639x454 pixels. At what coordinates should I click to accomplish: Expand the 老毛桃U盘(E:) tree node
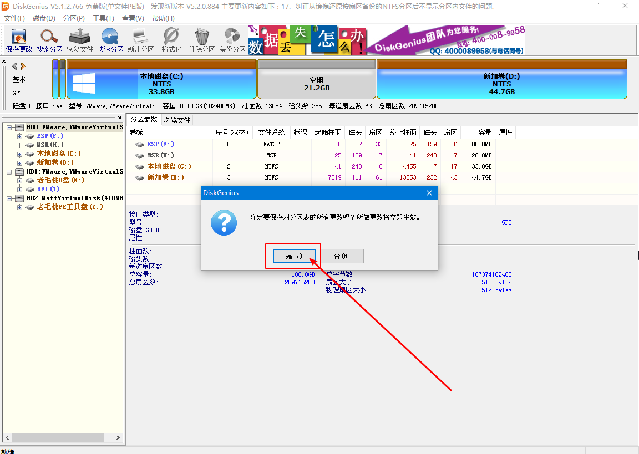tap(19, 181)
